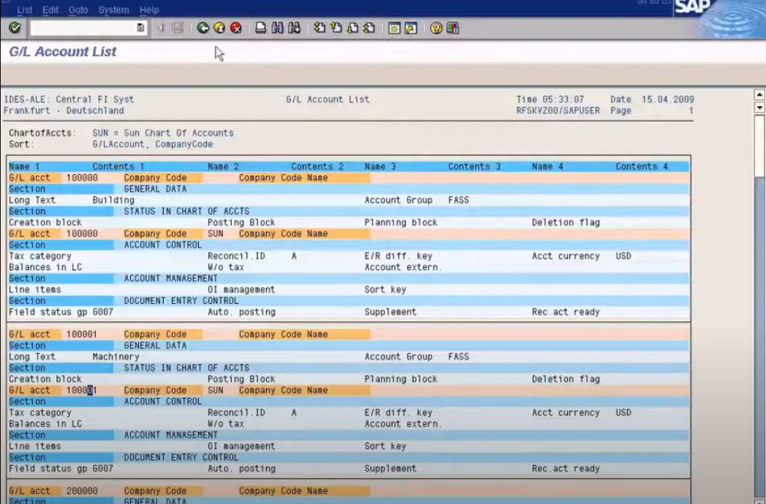Click the yellow Exit icon
Screen dimensions: 766x504
[219, 28]
